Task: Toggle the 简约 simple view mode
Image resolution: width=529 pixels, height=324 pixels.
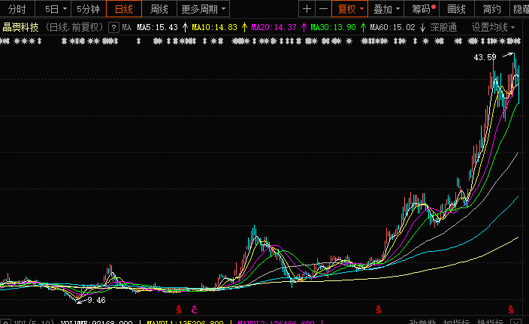Action: coord(491,9)
